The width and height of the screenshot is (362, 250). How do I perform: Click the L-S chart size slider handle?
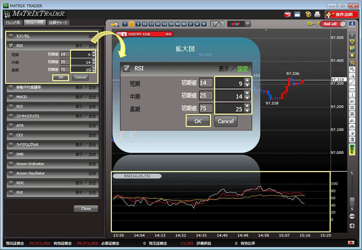(352, 202)
